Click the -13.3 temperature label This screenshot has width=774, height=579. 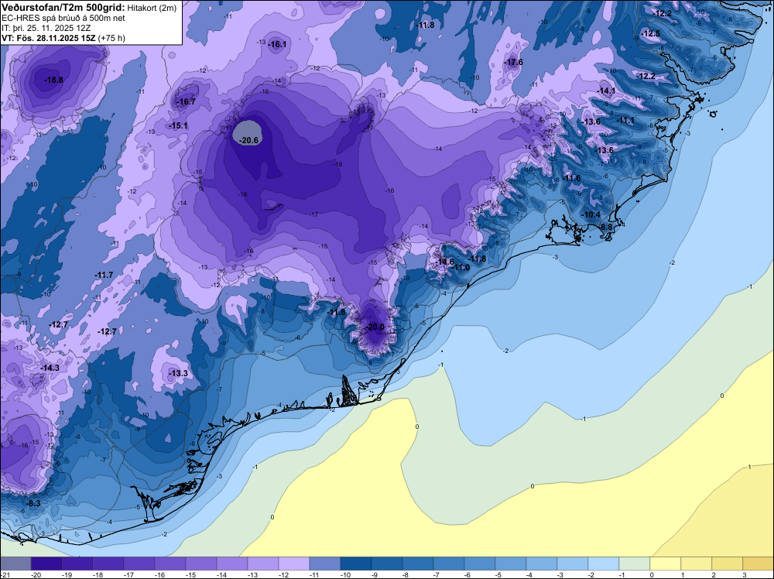tap(178, 373)
